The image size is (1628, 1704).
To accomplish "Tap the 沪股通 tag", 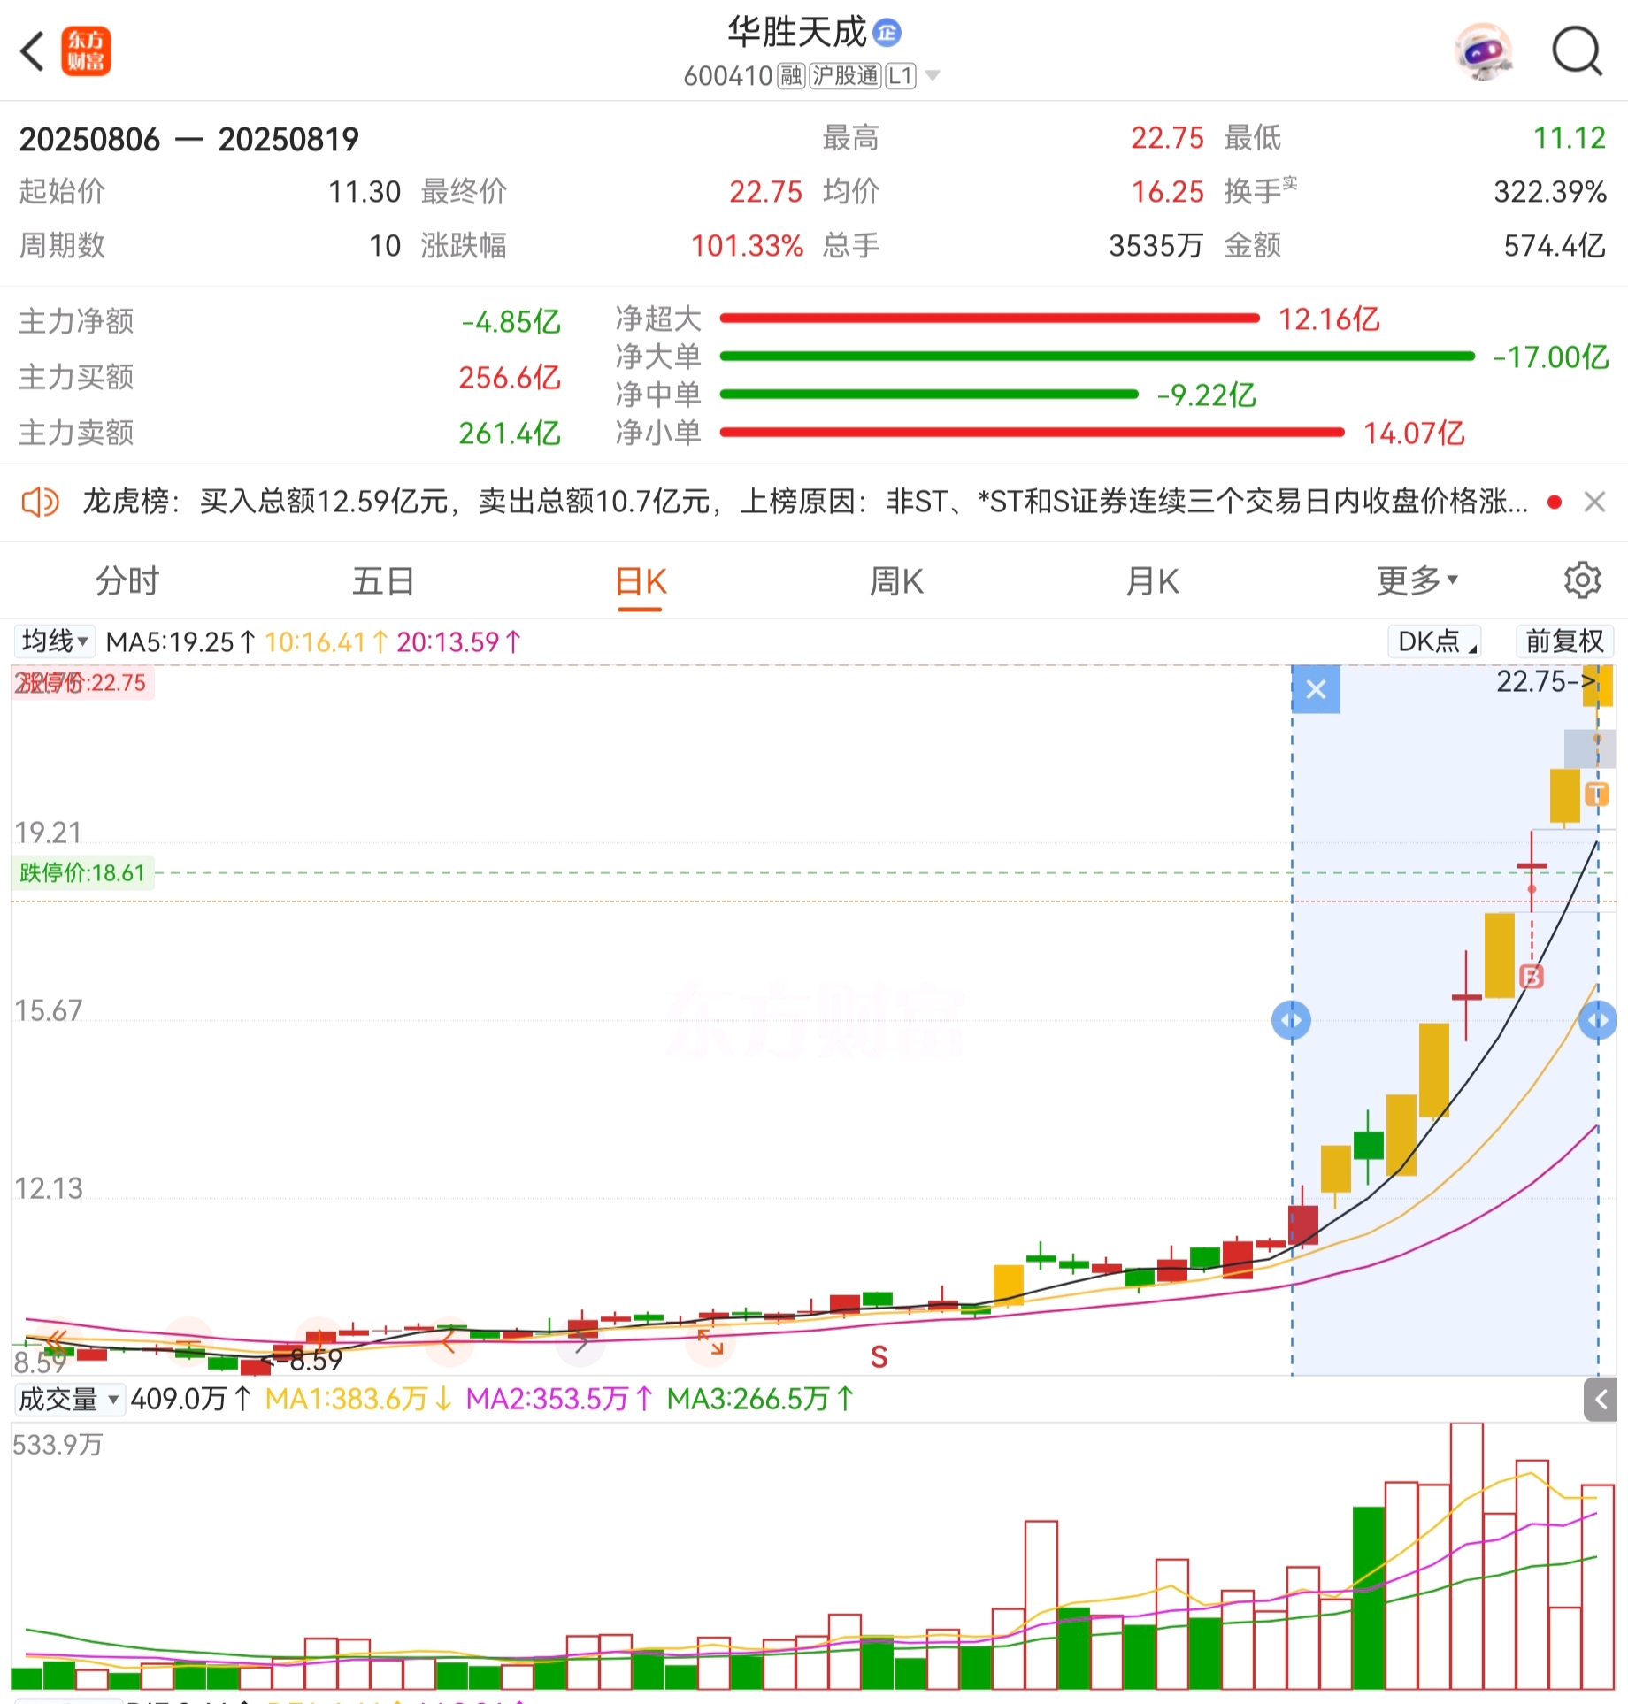I will (x=845, y=76).
